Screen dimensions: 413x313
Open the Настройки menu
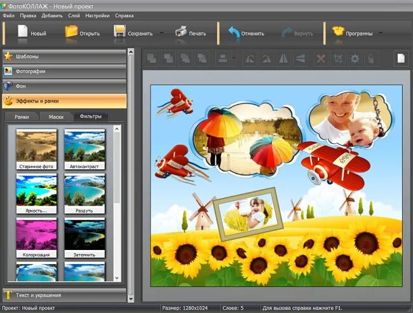[x=97, y=15]
